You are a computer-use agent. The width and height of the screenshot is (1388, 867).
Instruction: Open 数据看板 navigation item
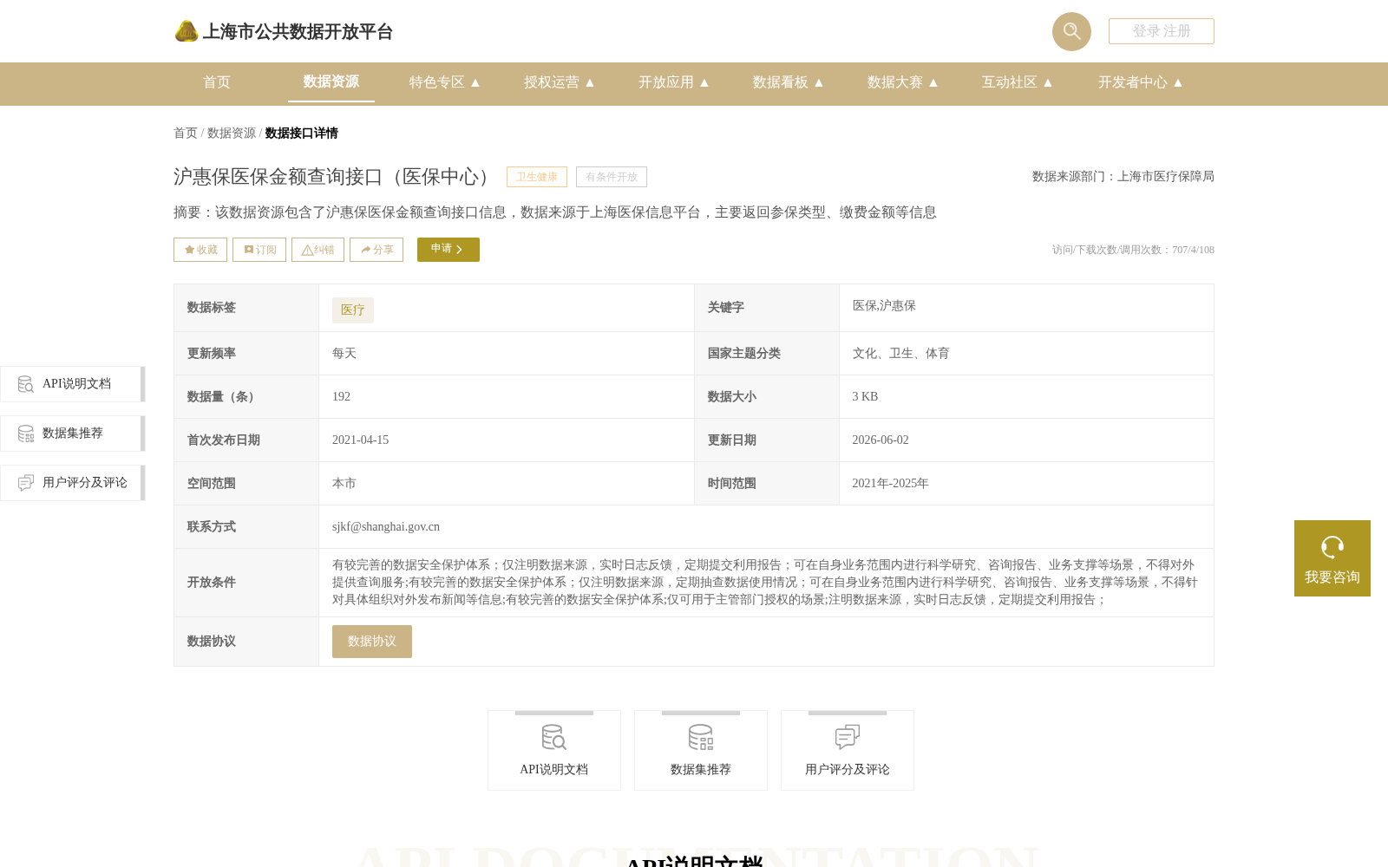point(781,82)
